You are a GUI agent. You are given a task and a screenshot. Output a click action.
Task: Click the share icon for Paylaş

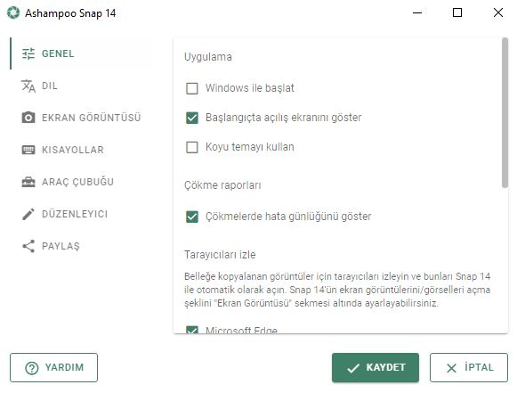[28, 246]
